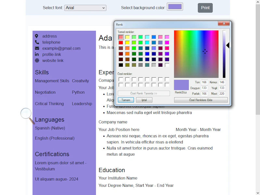
Task: Click the purple background color swatch in header
Action: pyautogui.click(x=175, y=6)
